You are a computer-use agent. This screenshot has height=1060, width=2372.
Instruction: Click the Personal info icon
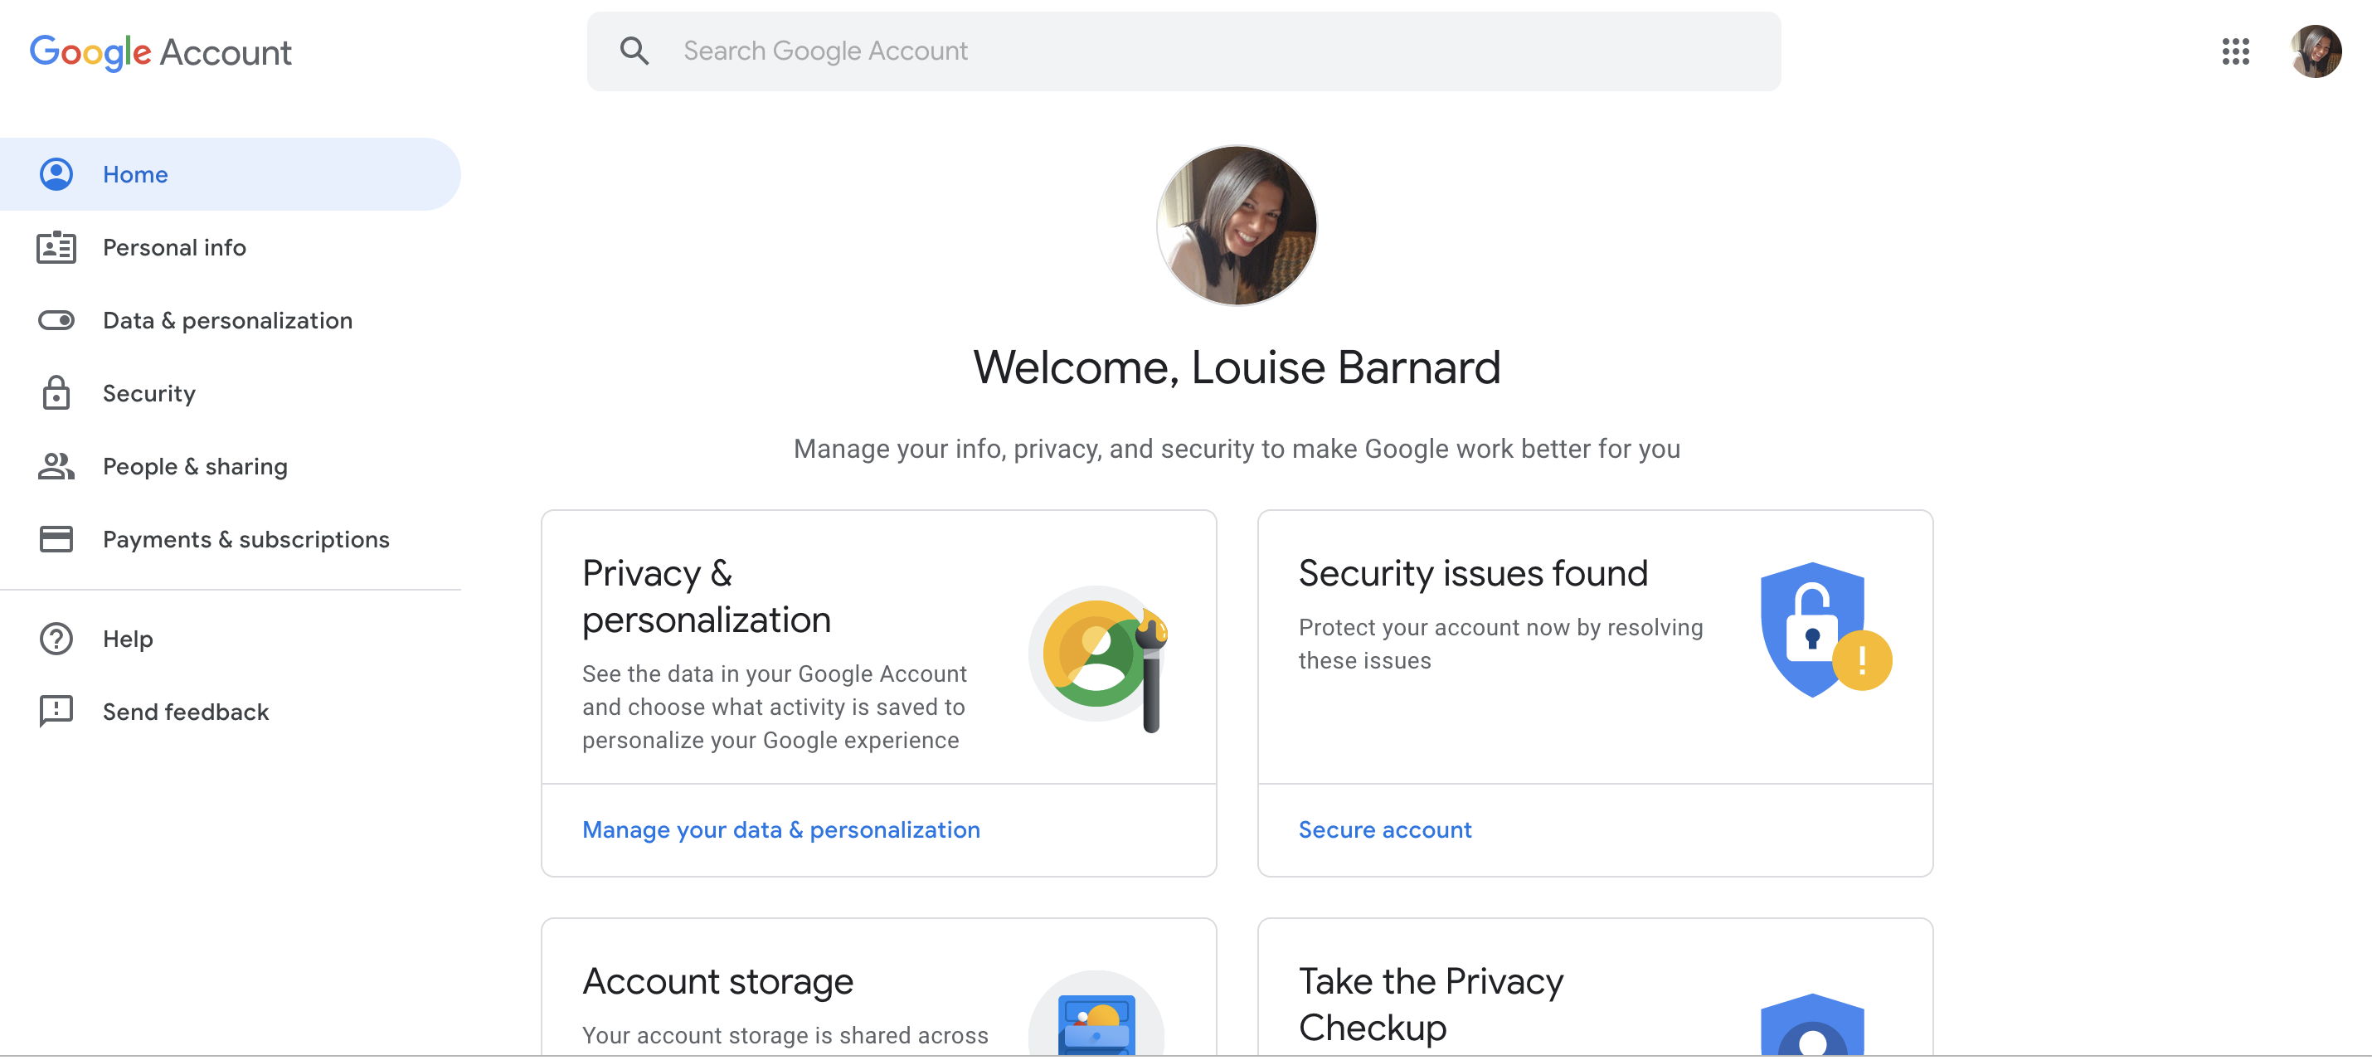56,246
